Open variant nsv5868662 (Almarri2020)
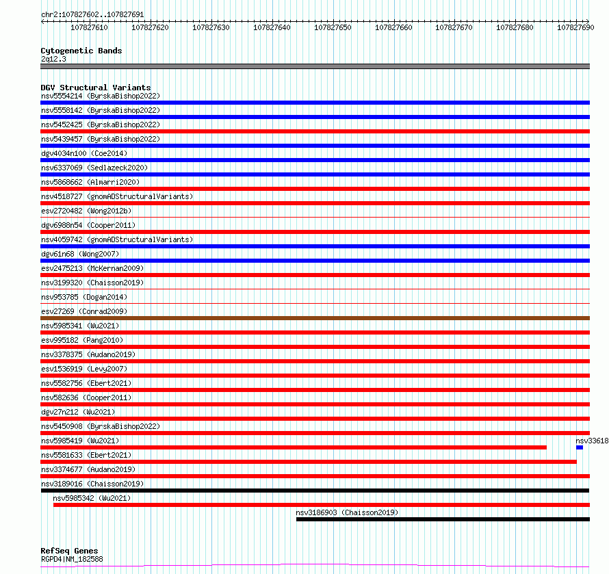 [90, 182]
